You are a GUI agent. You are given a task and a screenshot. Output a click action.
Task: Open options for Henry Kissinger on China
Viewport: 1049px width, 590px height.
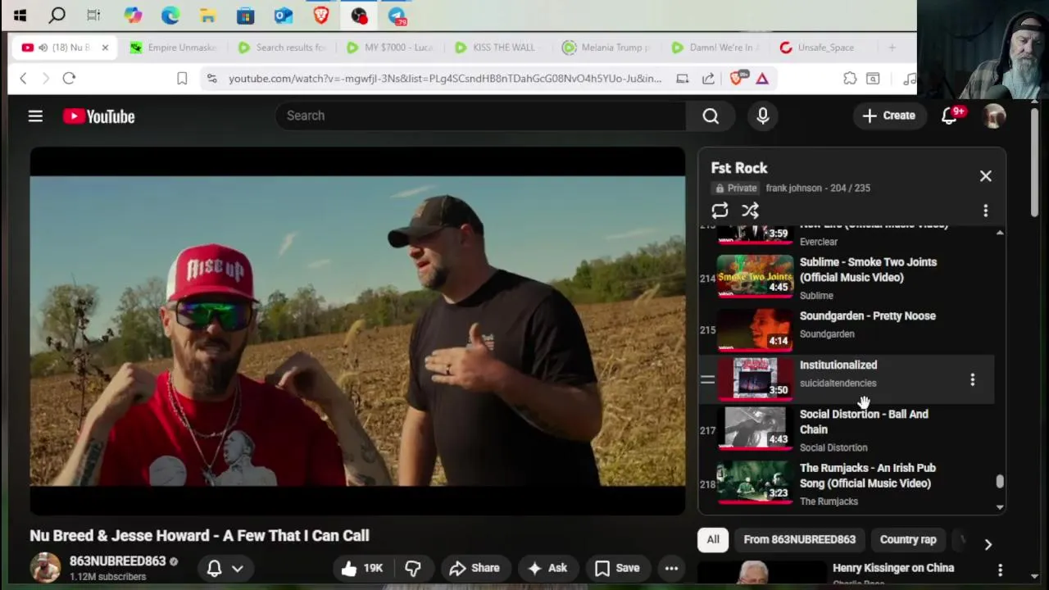[1000, 570]
